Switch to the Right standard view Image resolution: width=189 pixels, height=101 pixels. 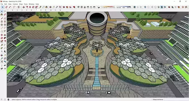(x=88, y=7)
